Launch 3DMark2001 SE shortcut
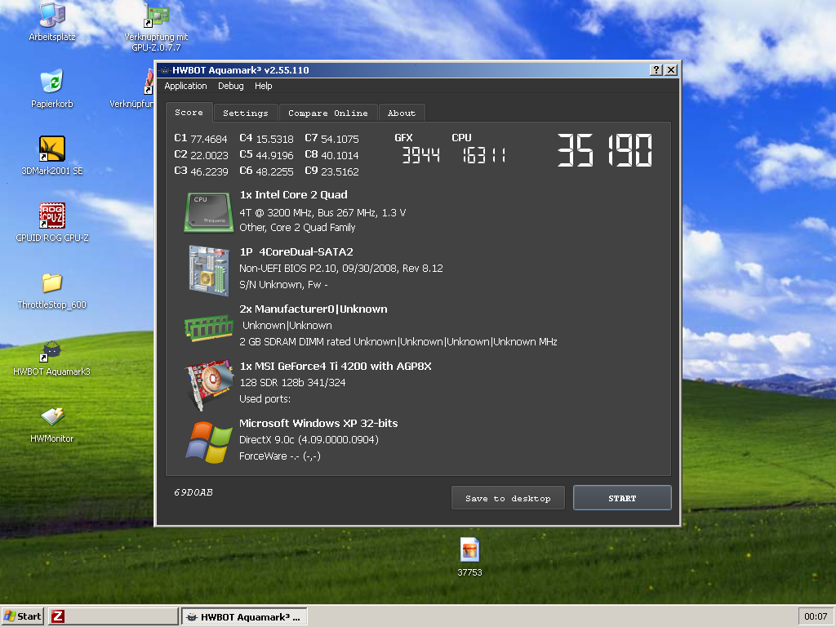This screenshot has width=836, height=627. click(x=52, y=156)
